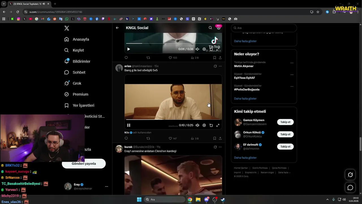
Task: Bookmark this page with star icon
Action: tap(318, 12)
